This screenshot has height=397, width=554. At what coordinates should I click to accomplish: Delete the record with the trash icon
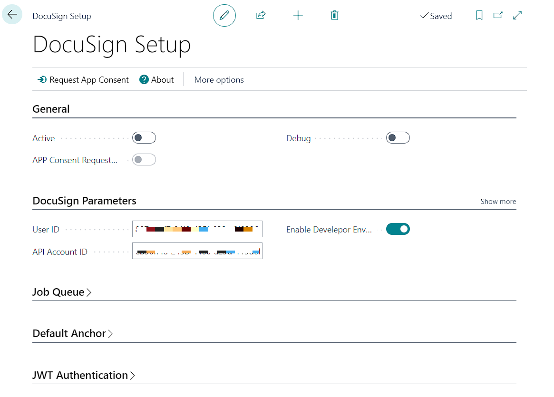click(335, 15)
